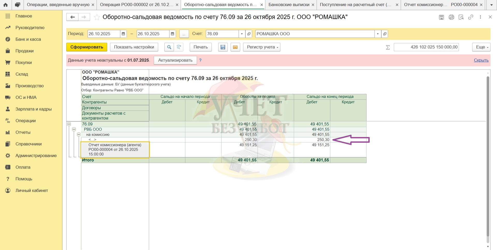Switch to Банковские выписки tab
The width and height of the screenshot is (497, 250).
tap(289, 5)
